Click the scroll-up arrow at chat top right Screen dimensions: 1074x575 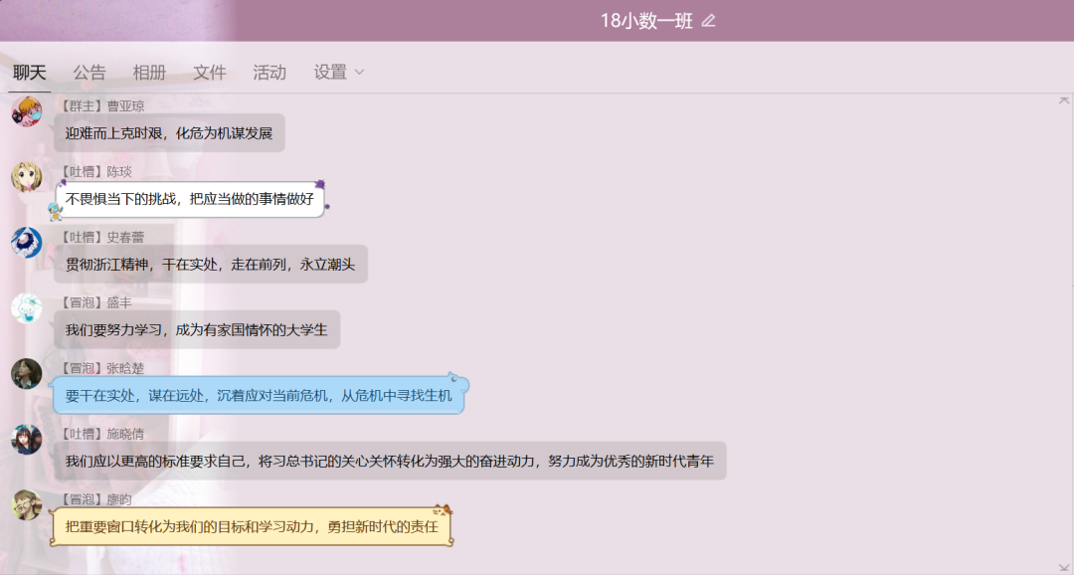pyautogui.click(x=1064, y=100)
